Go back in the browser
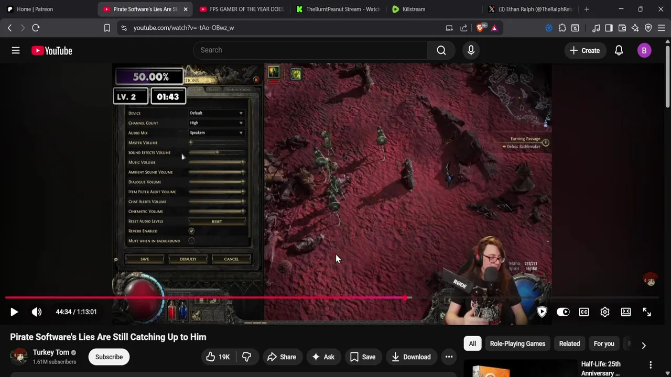Viewport: 671px width, 377px height. [x=9, y=28]
